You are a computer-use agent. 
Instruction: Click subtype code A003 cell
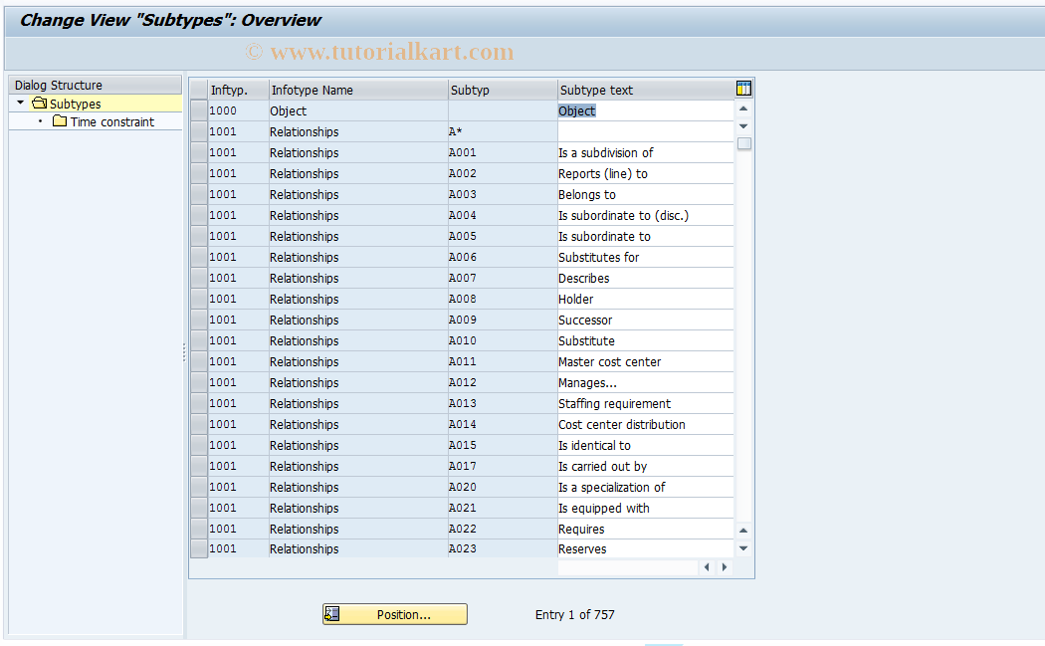[503, 195]
